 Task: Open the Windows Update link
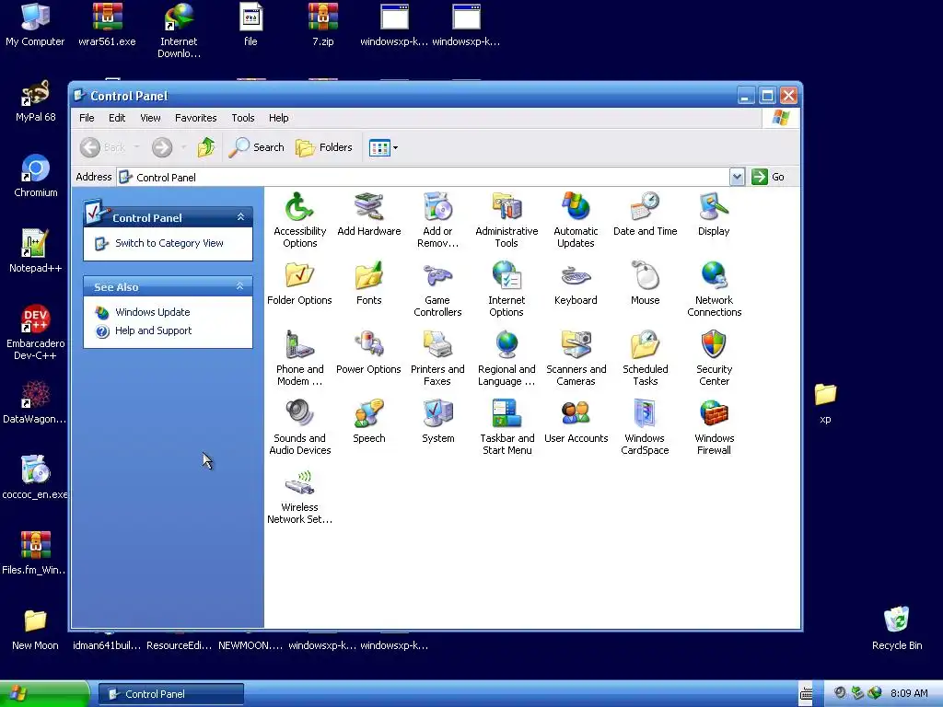[152, 312]
